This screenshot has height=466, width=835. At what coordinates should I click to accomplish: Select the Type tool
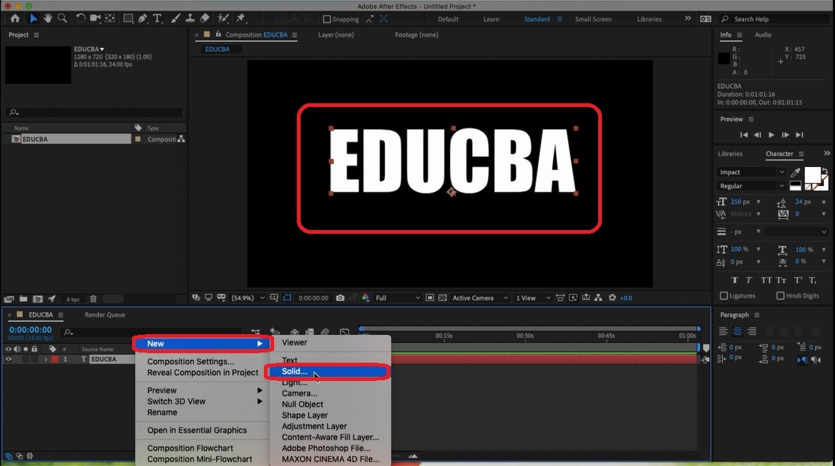(156, 18)
